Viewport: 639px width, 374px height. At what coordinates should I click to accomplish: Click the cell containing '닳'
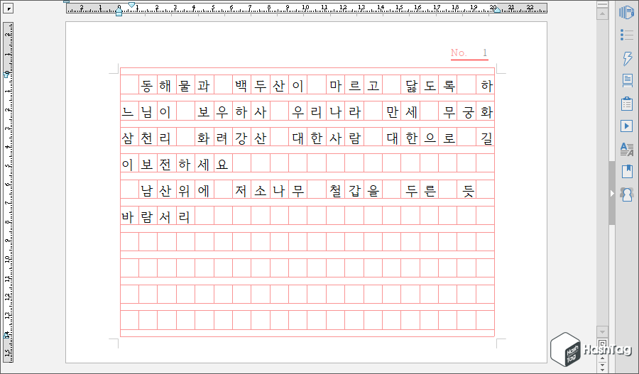[x=410, y=84]
